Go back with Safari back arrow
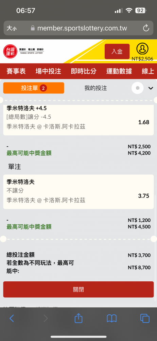 click(x=12, y=318)
